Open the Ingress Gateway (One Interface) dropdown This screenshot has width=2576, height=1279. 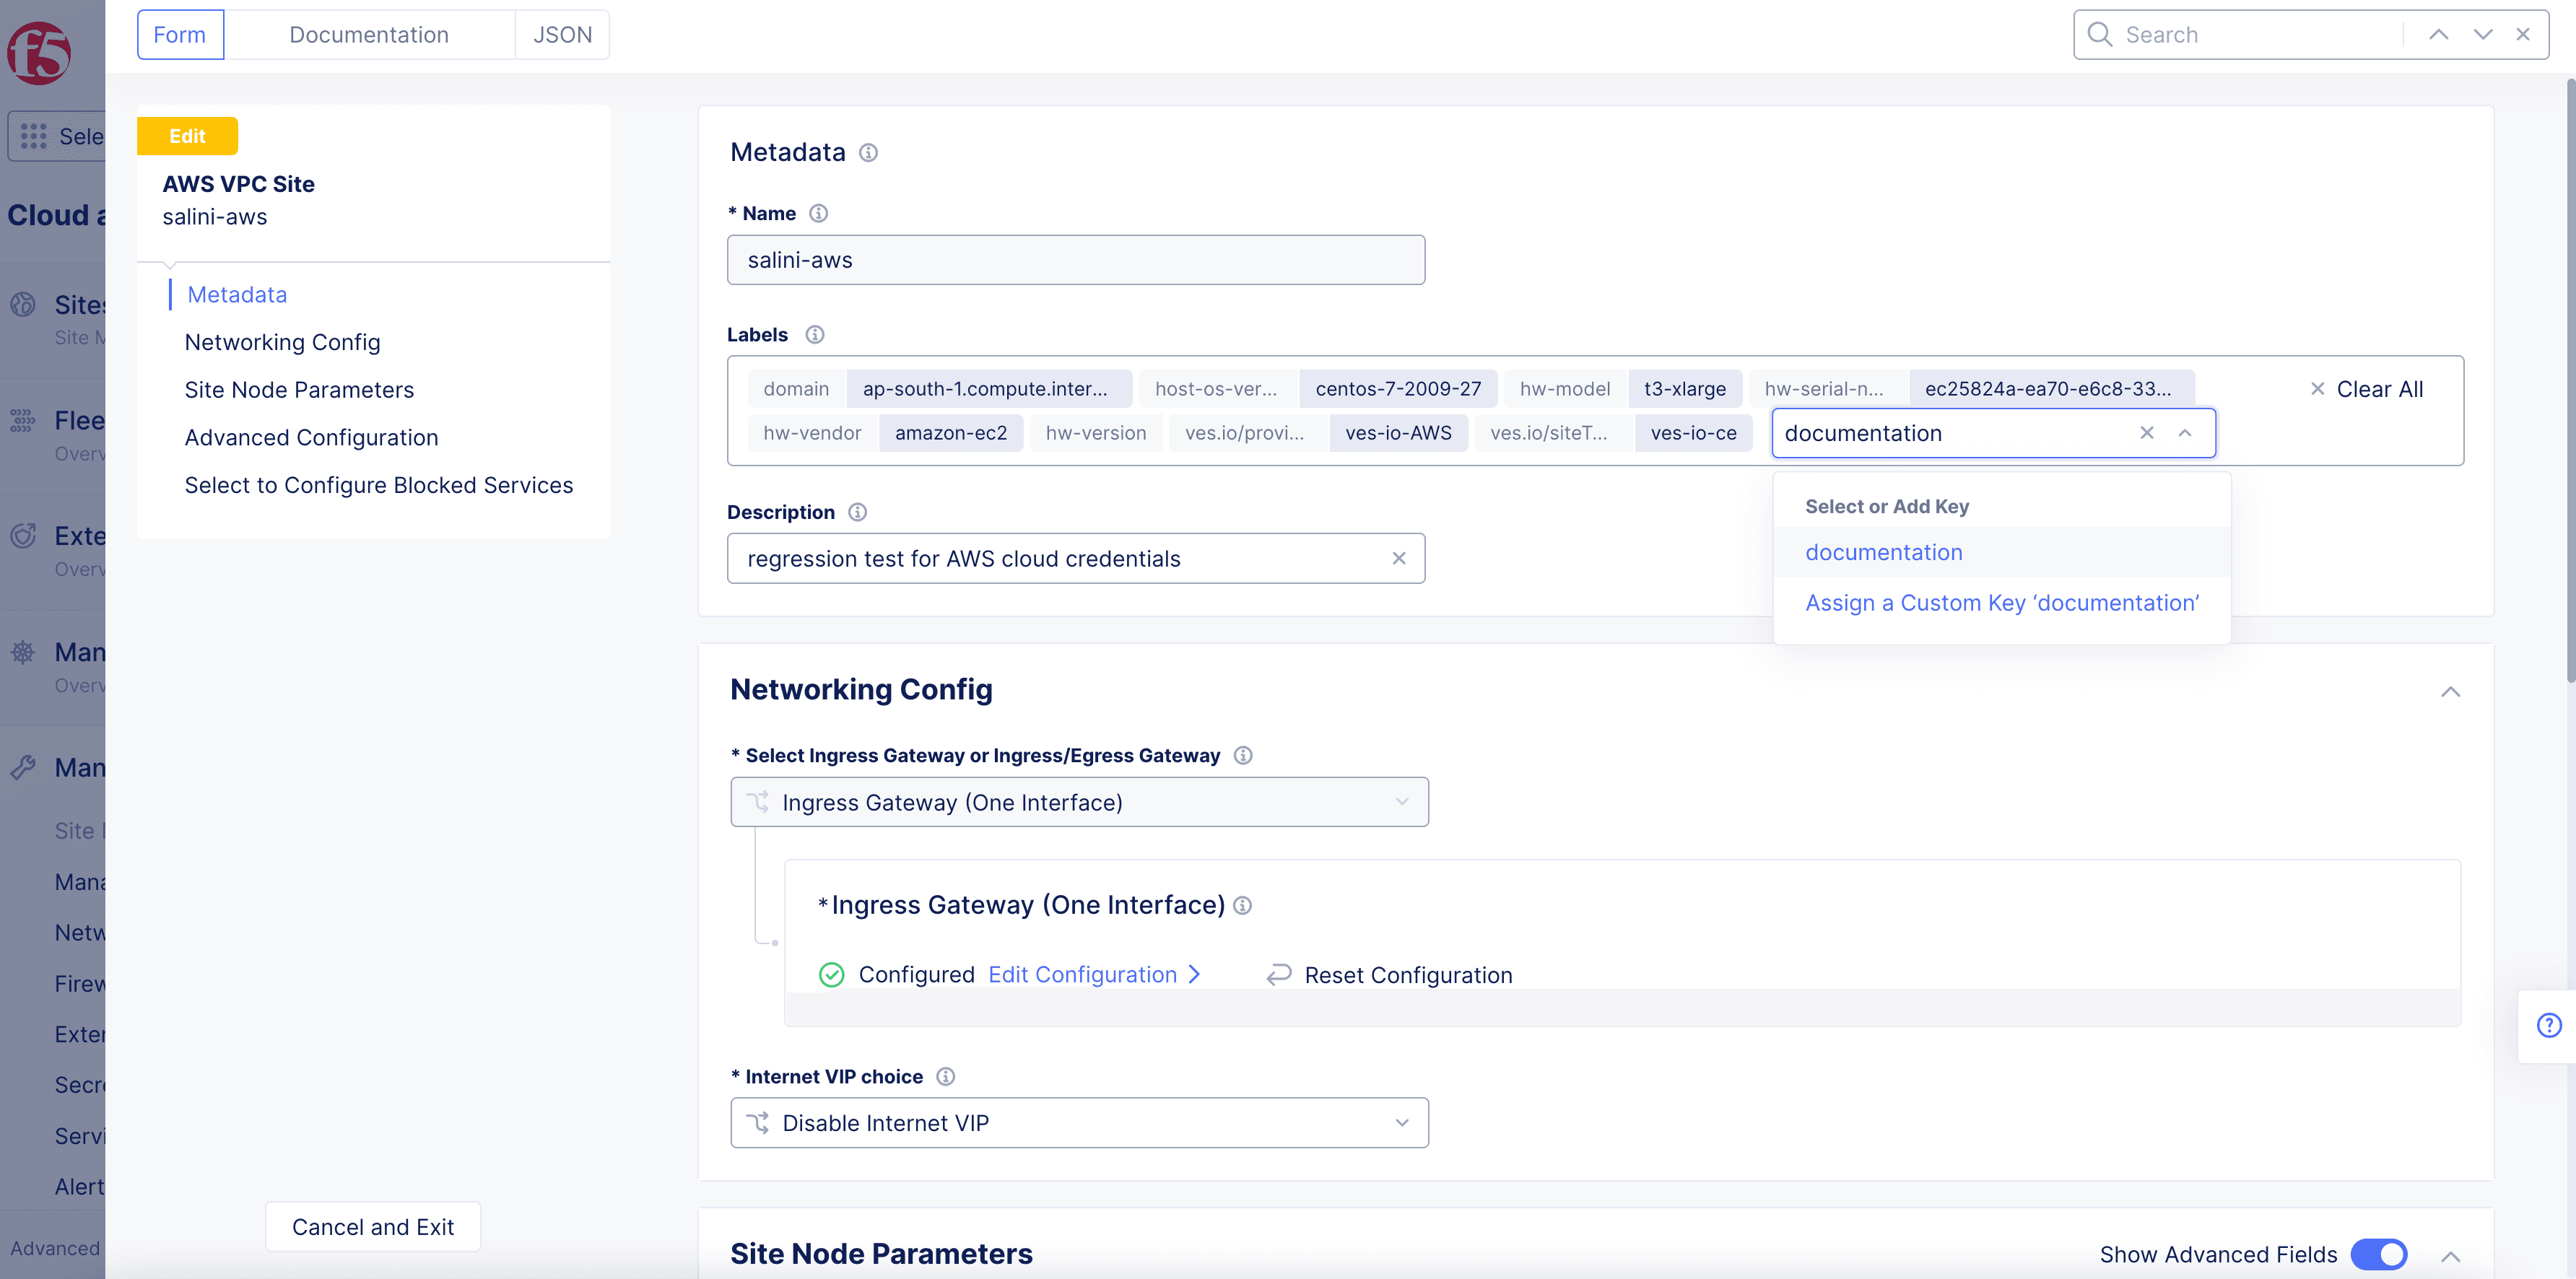point(1079,802)
